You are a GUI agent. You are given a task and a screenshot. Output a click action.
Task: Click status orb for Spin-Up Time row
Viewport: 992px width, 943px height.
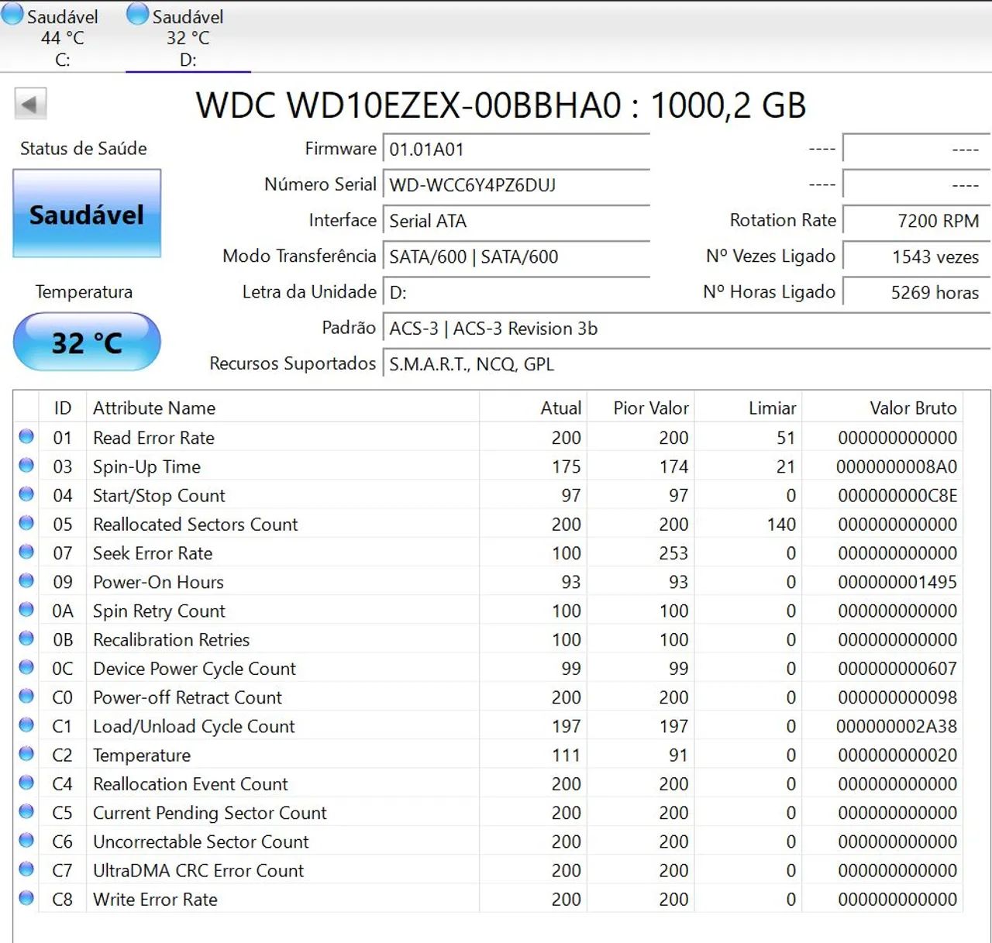click(x=26, y=465)
